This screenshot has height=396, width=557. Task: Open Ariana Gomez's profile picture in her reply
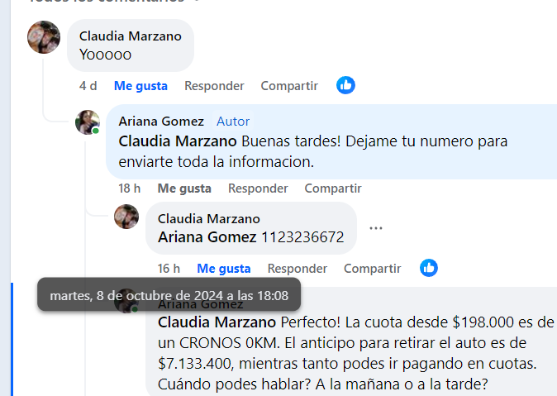(x=88, y=122)
